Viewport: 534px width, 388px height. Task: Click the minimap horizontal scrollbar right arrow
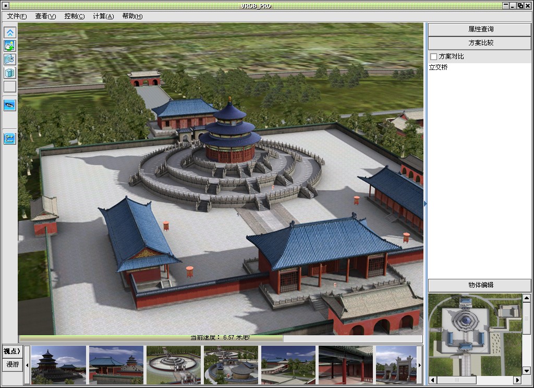(x=517, y=380)
